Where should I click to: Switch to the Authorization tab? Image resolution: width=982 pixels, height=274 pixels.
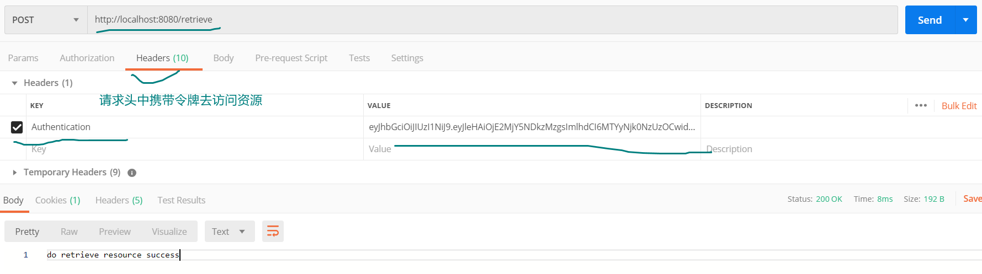87,58
